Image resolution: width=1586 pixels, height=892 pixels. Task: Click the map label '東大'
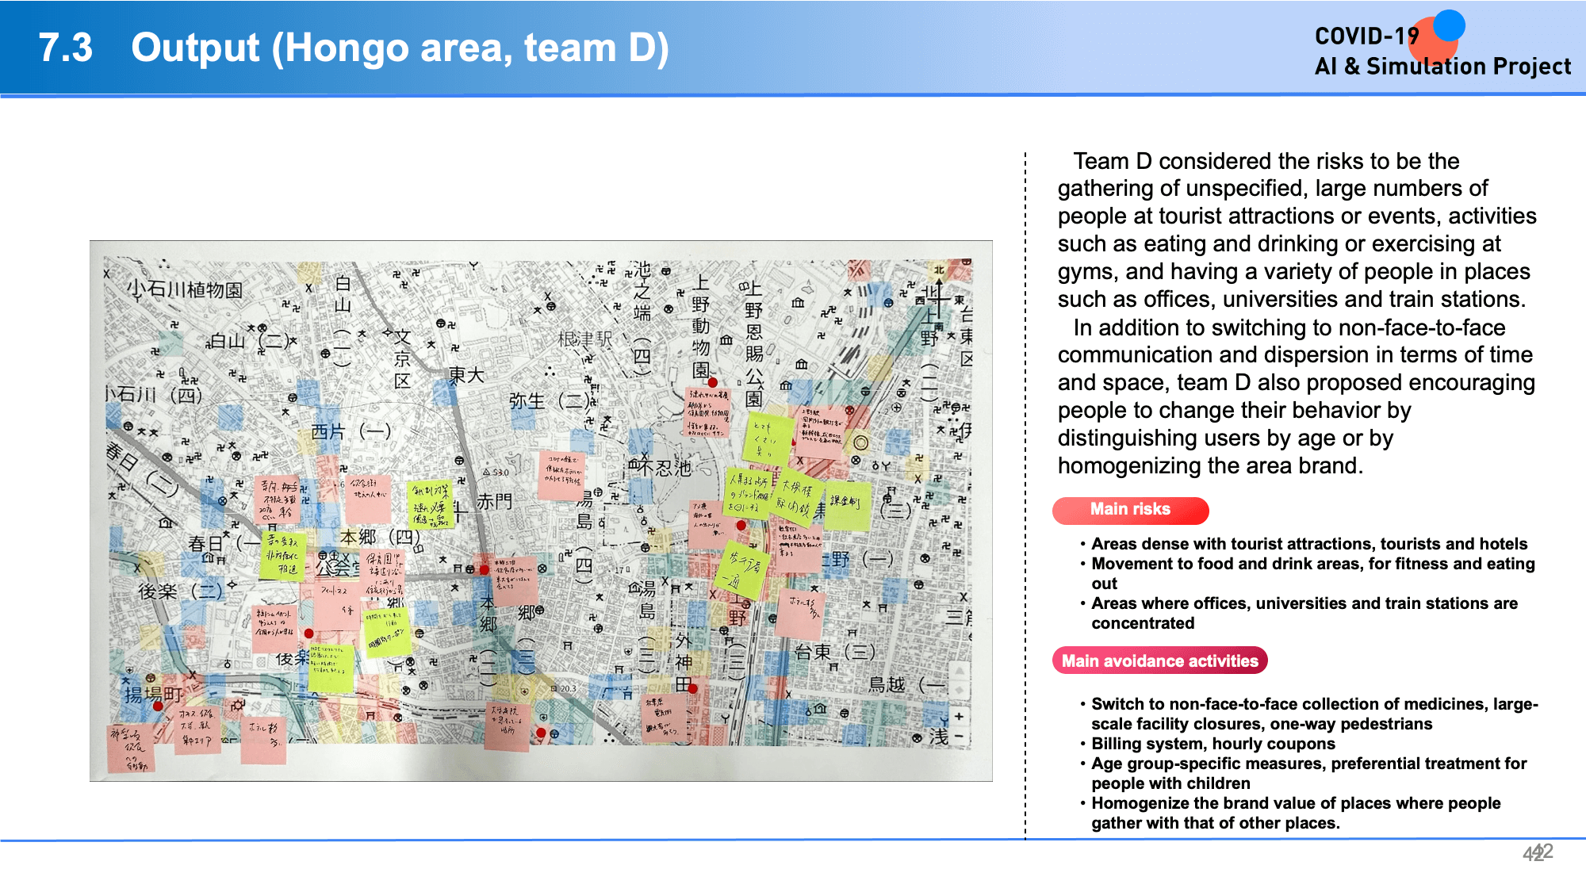click(466, 375)
